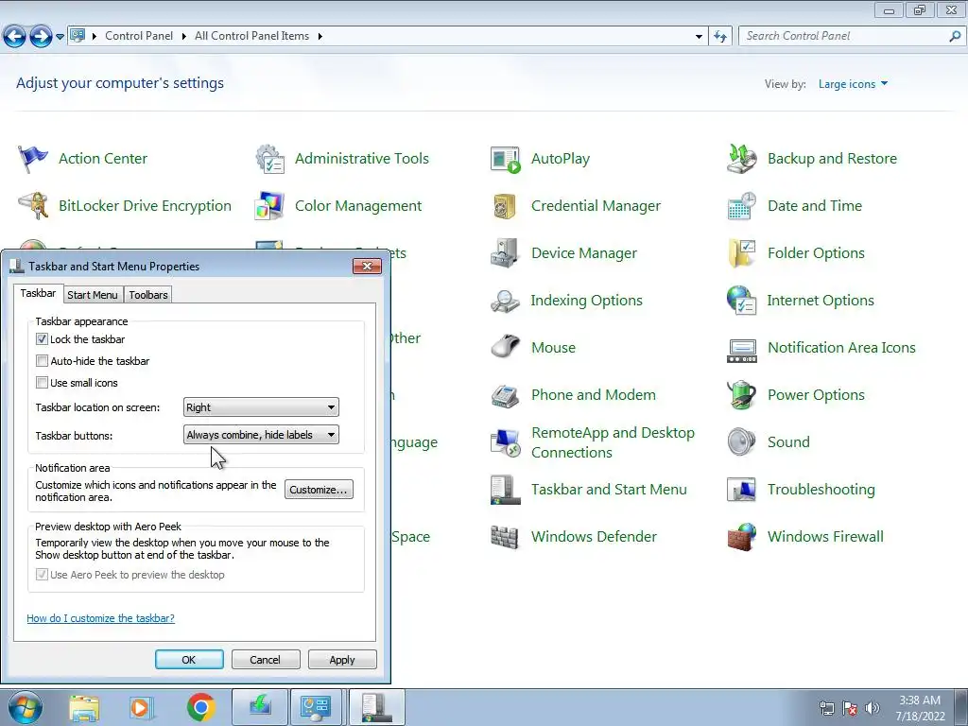Click the refresh button beside address bar
The width and height of the screenshot is (968, 726).
pos(720,37)
